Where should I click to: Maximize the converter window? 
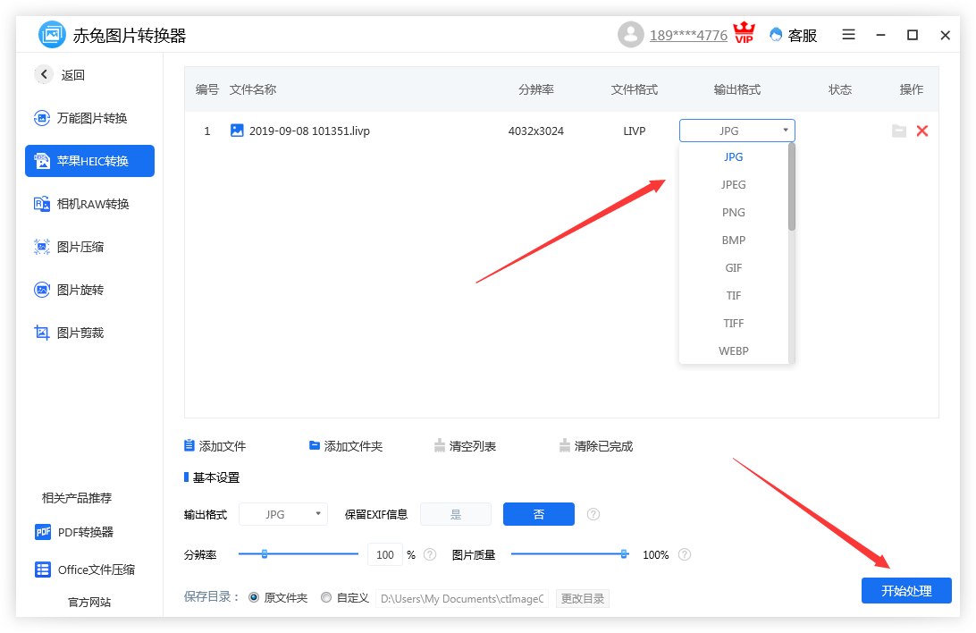click(x=913, y=36)
